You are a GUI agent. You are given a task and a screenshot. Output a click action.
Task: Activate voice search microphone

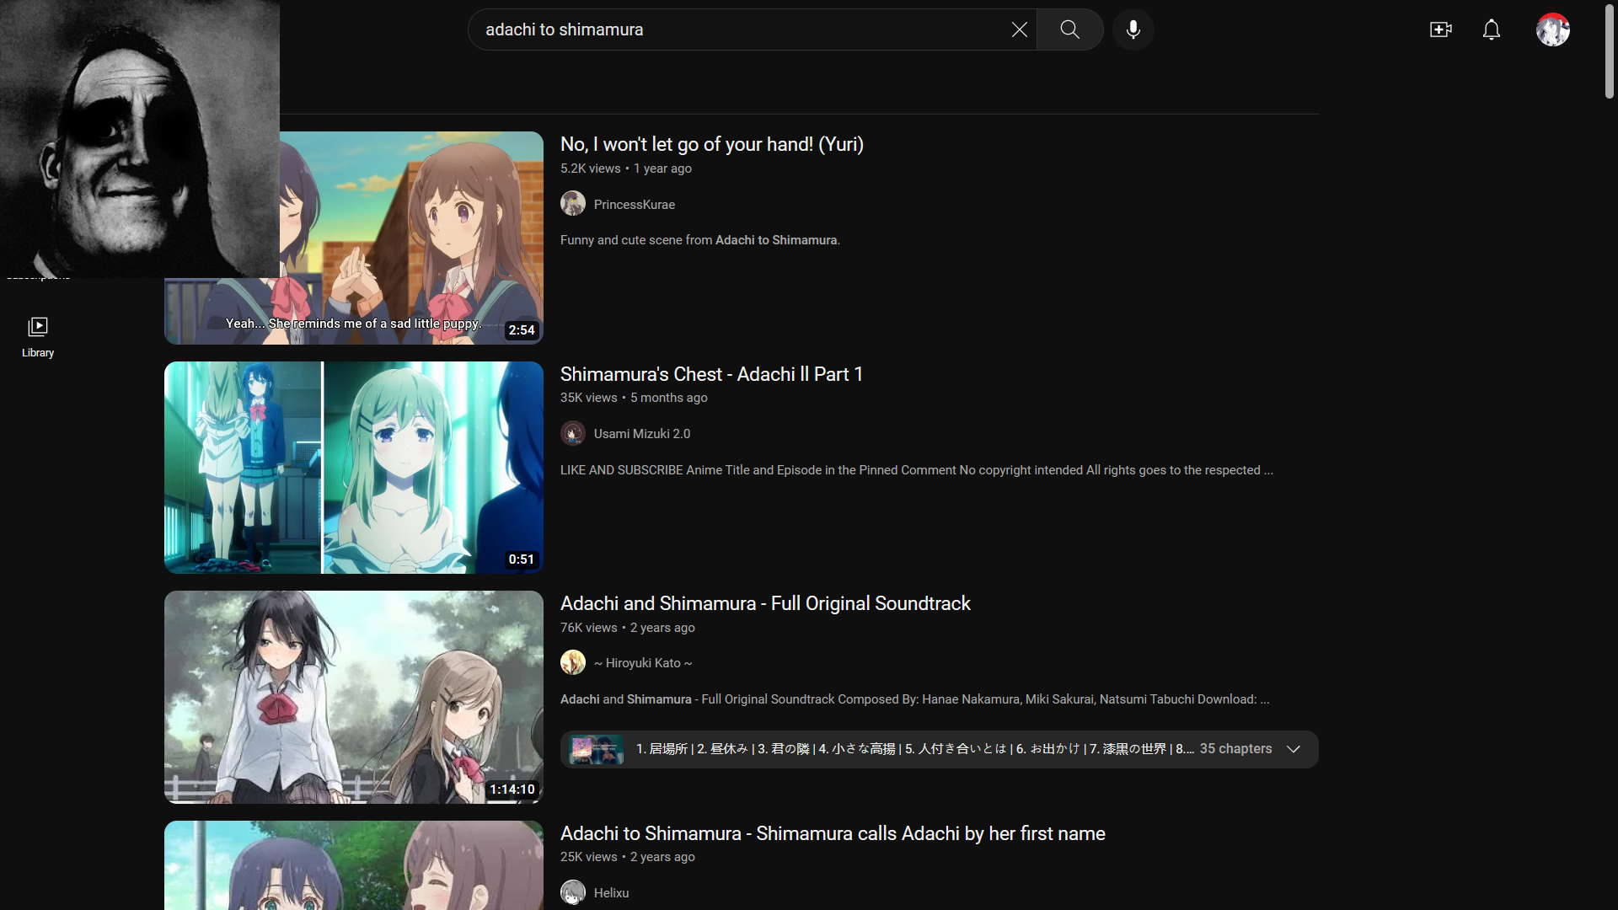coord(1133,29)
